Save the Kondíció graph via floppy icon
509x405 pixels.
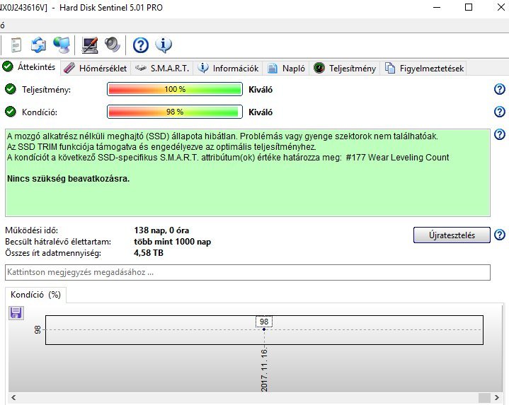tap(16, 313)
